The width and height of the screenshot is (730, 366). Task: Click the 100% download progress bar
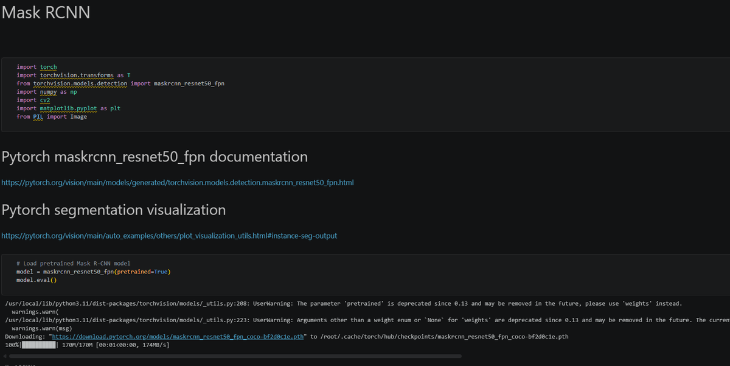[40, 345]
